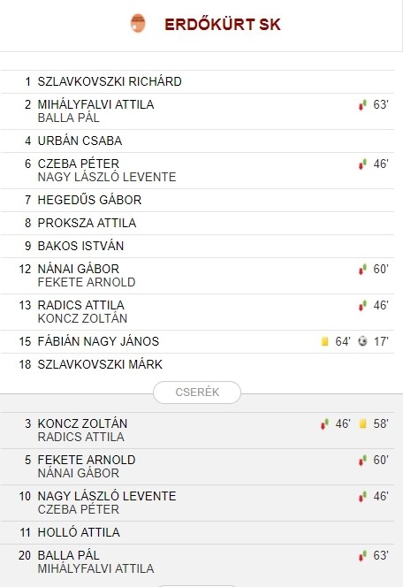The width and height of the screenshot is (403, 587).
Task: Click substitution icon in Radics Attila starter row
Action: 361,306
